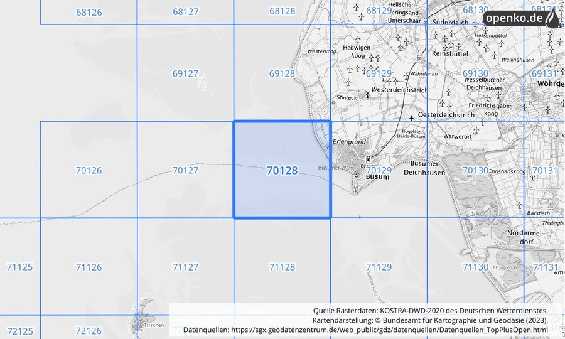Image resolution: width=565 pixels, height=339 pixels.
Task: Click grid cell label 71129
Action: click(379, 267)
